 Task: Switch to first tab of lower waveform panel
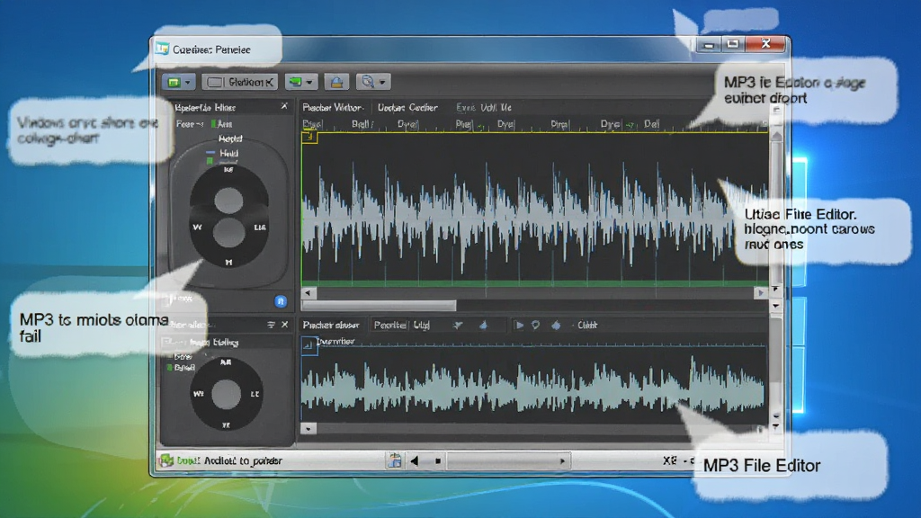(x=331, y=325)
